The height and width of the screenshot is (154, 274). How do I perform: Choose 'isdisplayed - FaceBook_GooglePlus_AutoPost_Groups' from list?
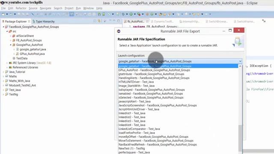point(178,89)
